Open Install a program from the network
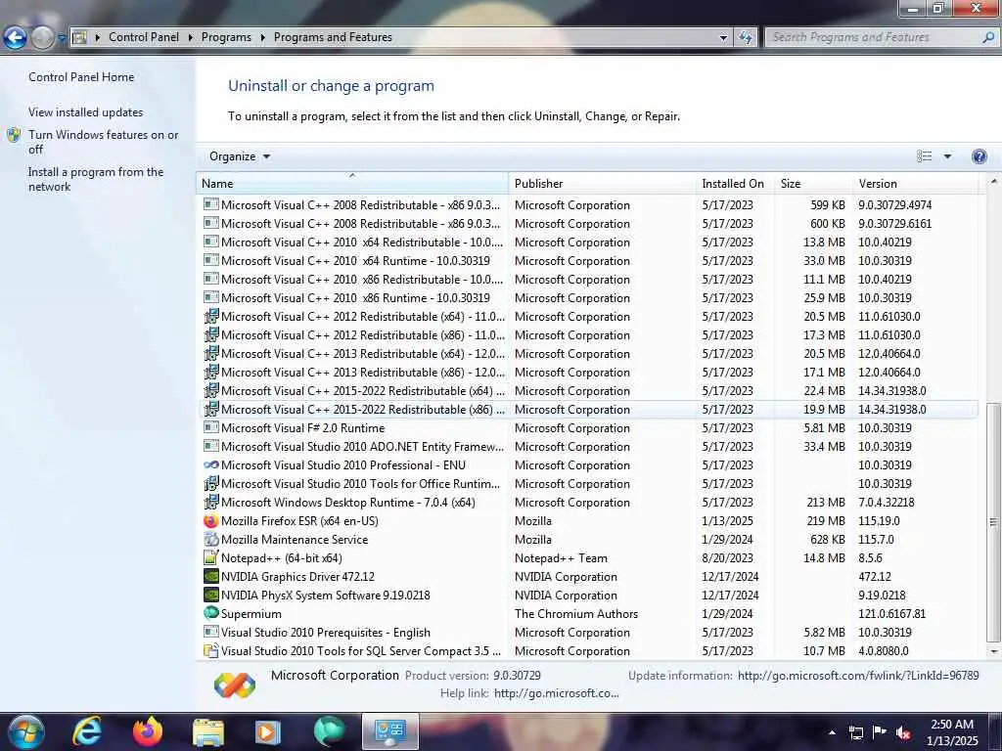Screen dimensions: 1002x751 (96, 180)
